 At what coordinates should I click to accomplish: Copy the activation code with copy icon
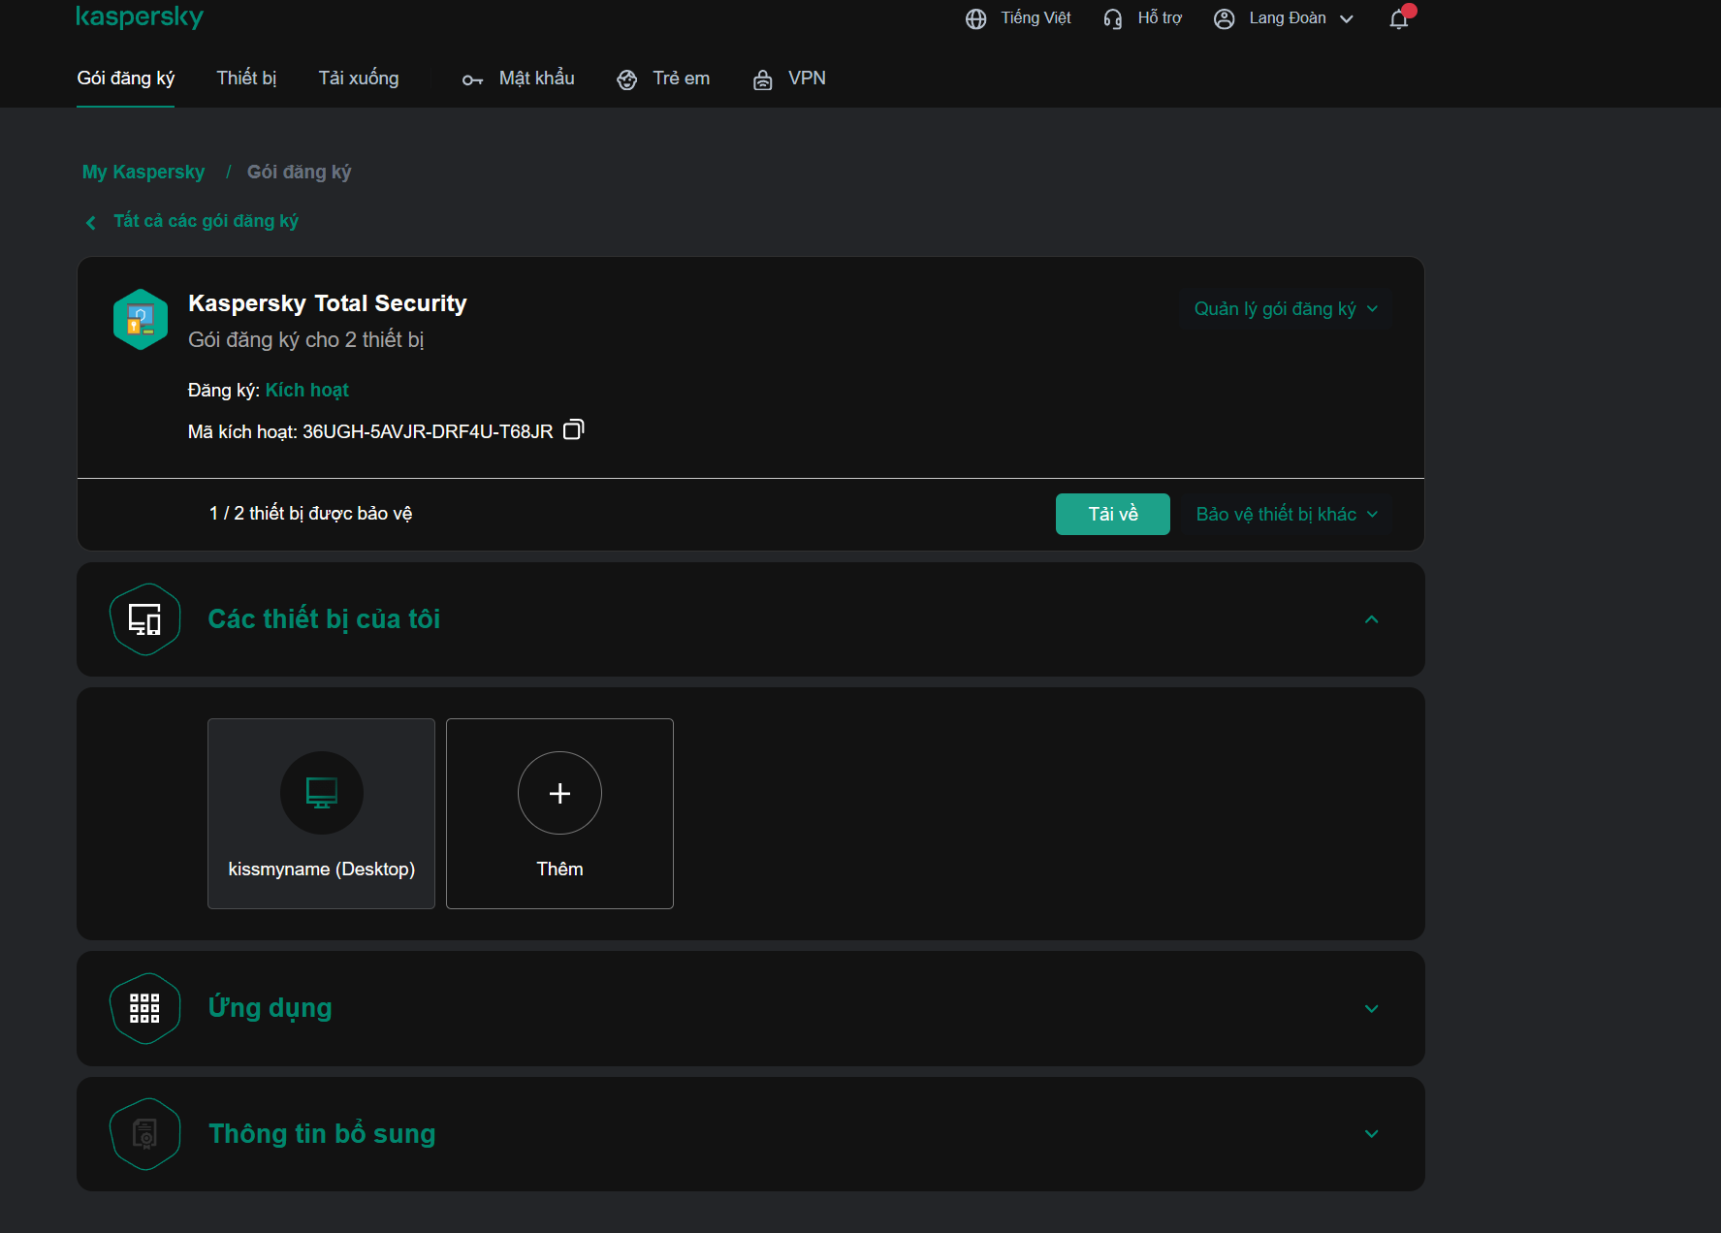click(x=574, y=429)
